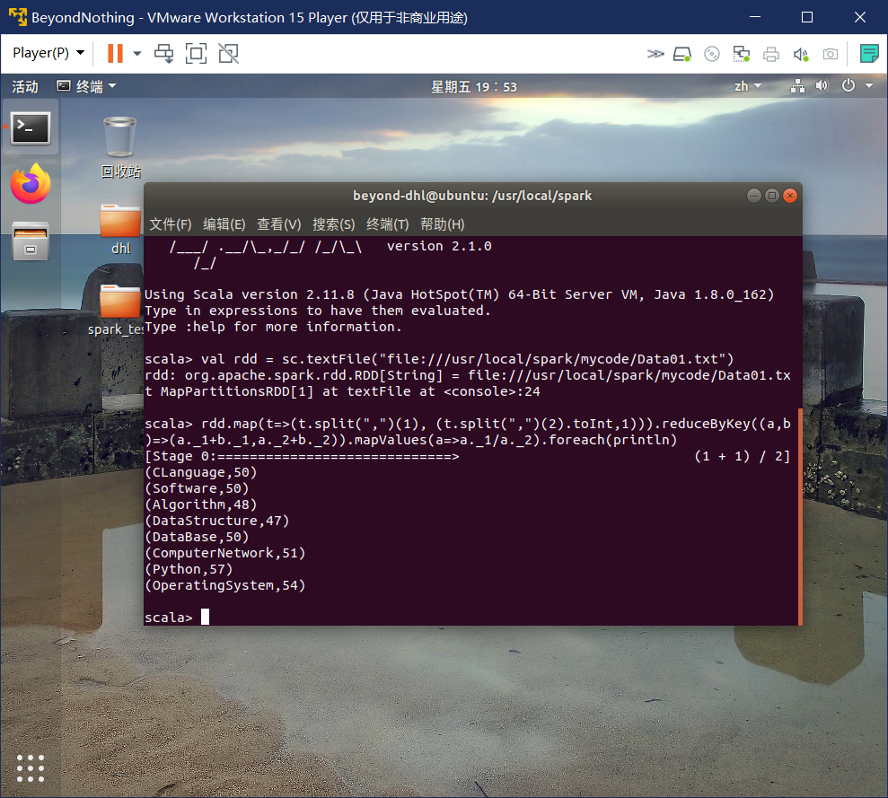Viewport: 888px width, 798px height.
Task: Expand the pause button dropdown arrow
Action: (136, 54)
